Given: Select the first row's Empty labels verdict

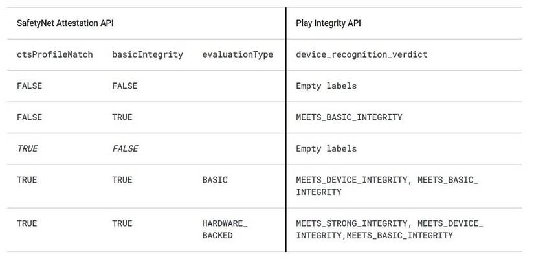Looking at the screenshot, I should [x=326, y=86].
